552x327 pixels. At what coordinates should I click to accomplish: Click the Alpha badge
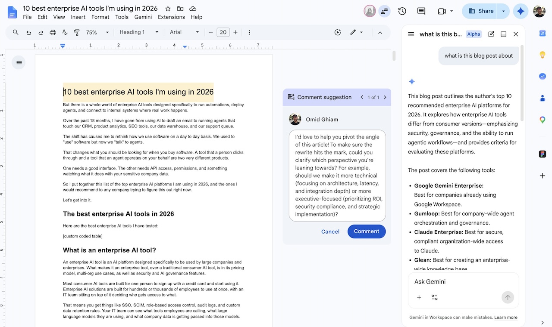click(474, 34)
